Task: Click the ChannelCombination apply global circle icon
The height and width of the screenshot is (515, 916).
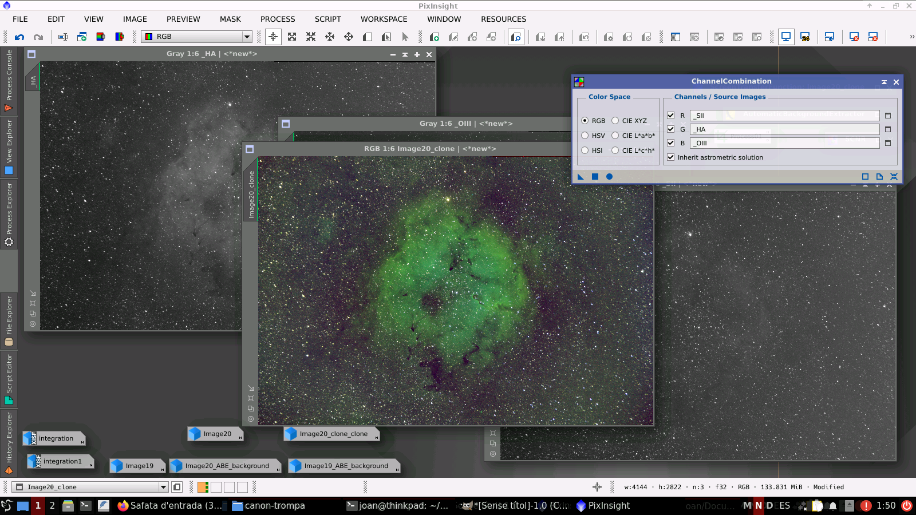Action: click(x=609, y=177)
